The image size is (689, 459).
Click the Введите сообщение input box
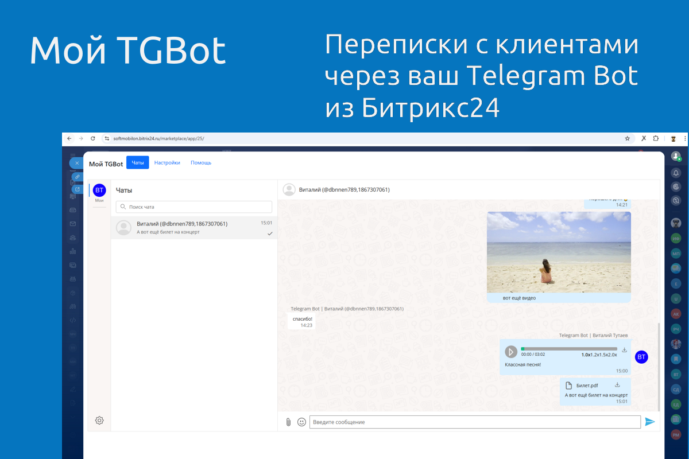coord(475,422)
